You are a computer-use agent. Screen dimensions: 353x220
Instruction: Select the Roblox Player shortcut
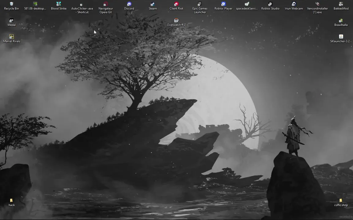tap(223, 6)
